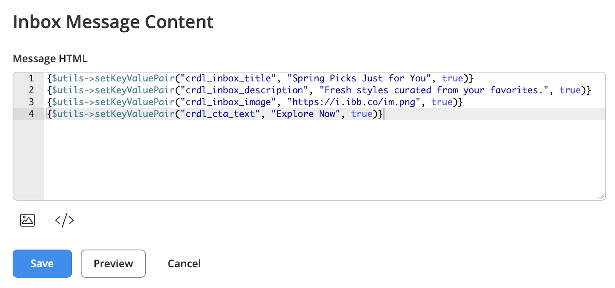Cancel editing the inbox message
Screen dimensions: 615x288
click(184, 263)
